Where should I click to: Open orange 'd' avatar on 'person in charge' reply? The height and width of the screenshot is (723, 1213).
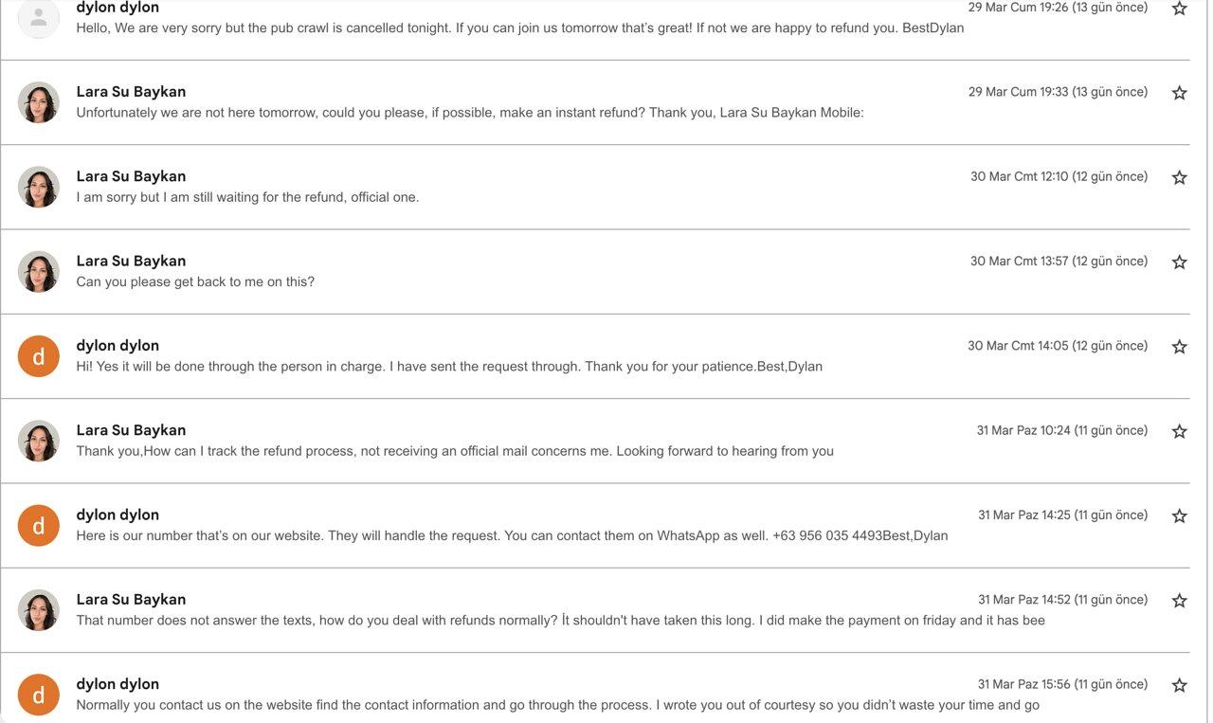coord(39,356)
